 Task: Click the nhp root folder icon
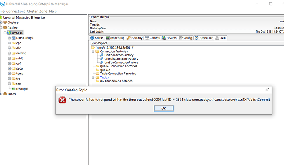93,48
